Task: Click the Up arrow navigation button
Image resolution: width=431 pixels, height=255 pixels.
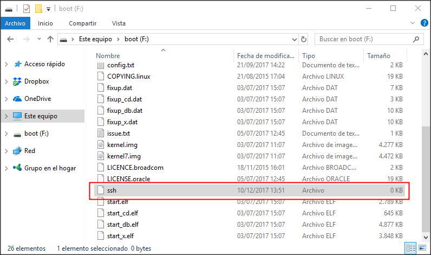Action: tap(50, 40)
